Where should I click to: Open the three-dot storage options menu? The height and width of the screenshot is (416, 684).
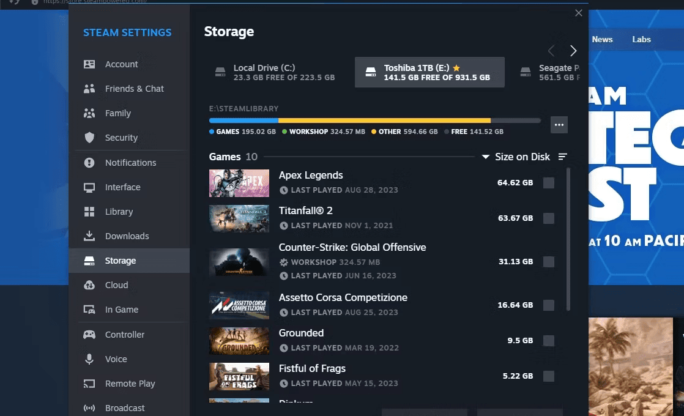[559, 125]
